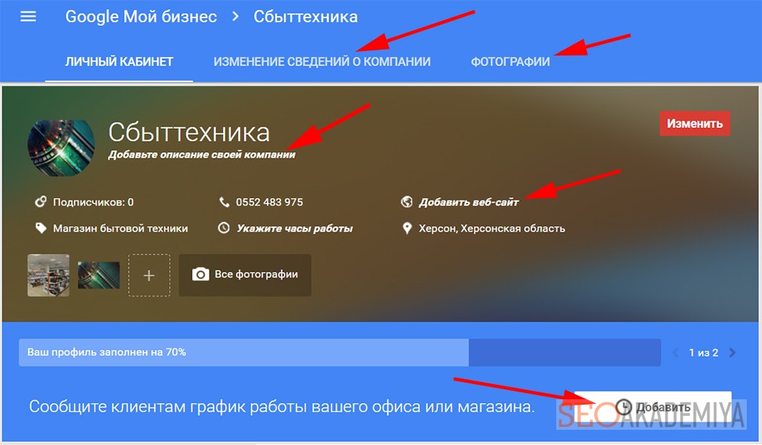This screenshot has width=762, height=445.
Task: Click the tag icon for business category
Action: (x=41, y=228)
